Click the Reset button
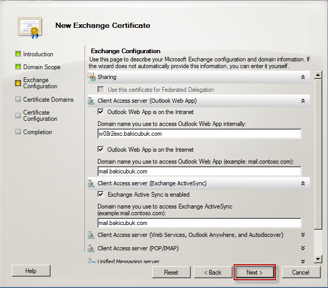 pyautogui.click(x=171, y=273)
